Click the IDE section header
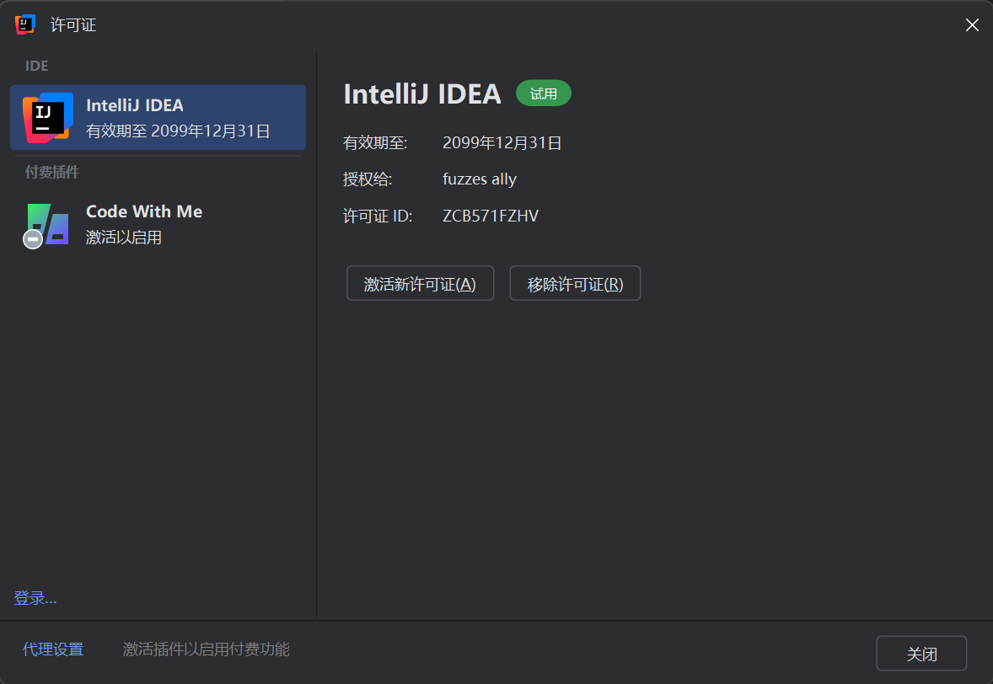Screen dimensions: 993x684 click(37, 66)
